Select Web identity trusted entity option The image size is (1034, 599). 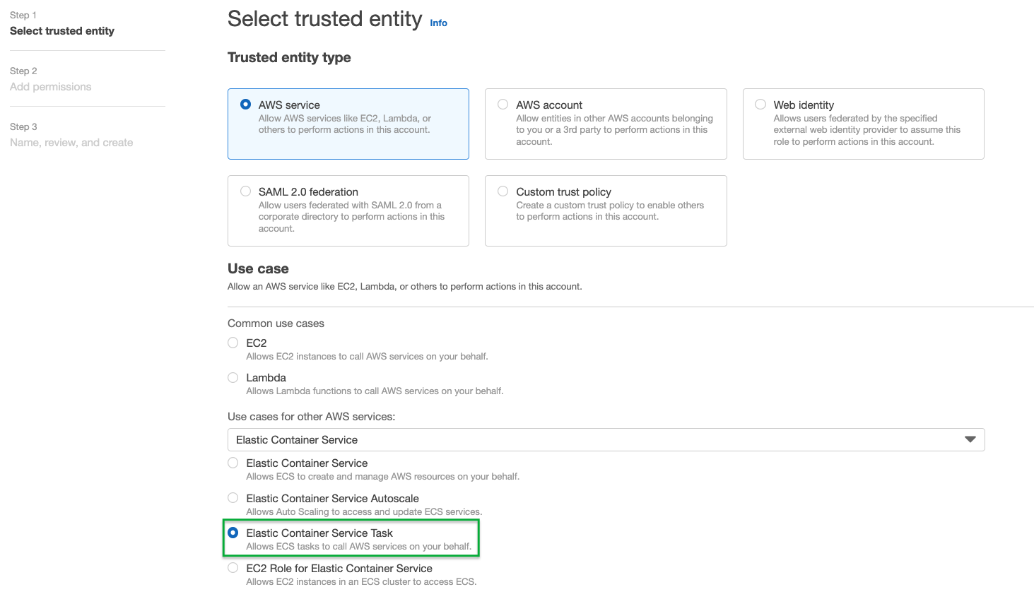pyautogui.click(x=760, y=105)
